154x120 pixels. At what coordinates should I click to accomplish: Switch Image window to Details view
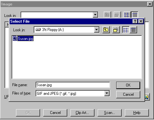point(134,15)
